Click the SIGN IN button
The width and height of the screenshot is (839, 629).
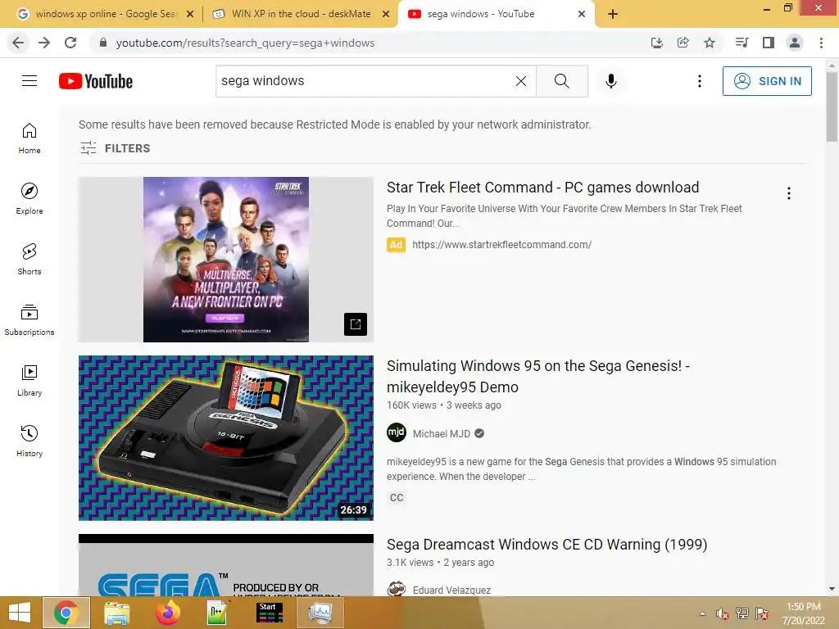(x=767, y=81)
